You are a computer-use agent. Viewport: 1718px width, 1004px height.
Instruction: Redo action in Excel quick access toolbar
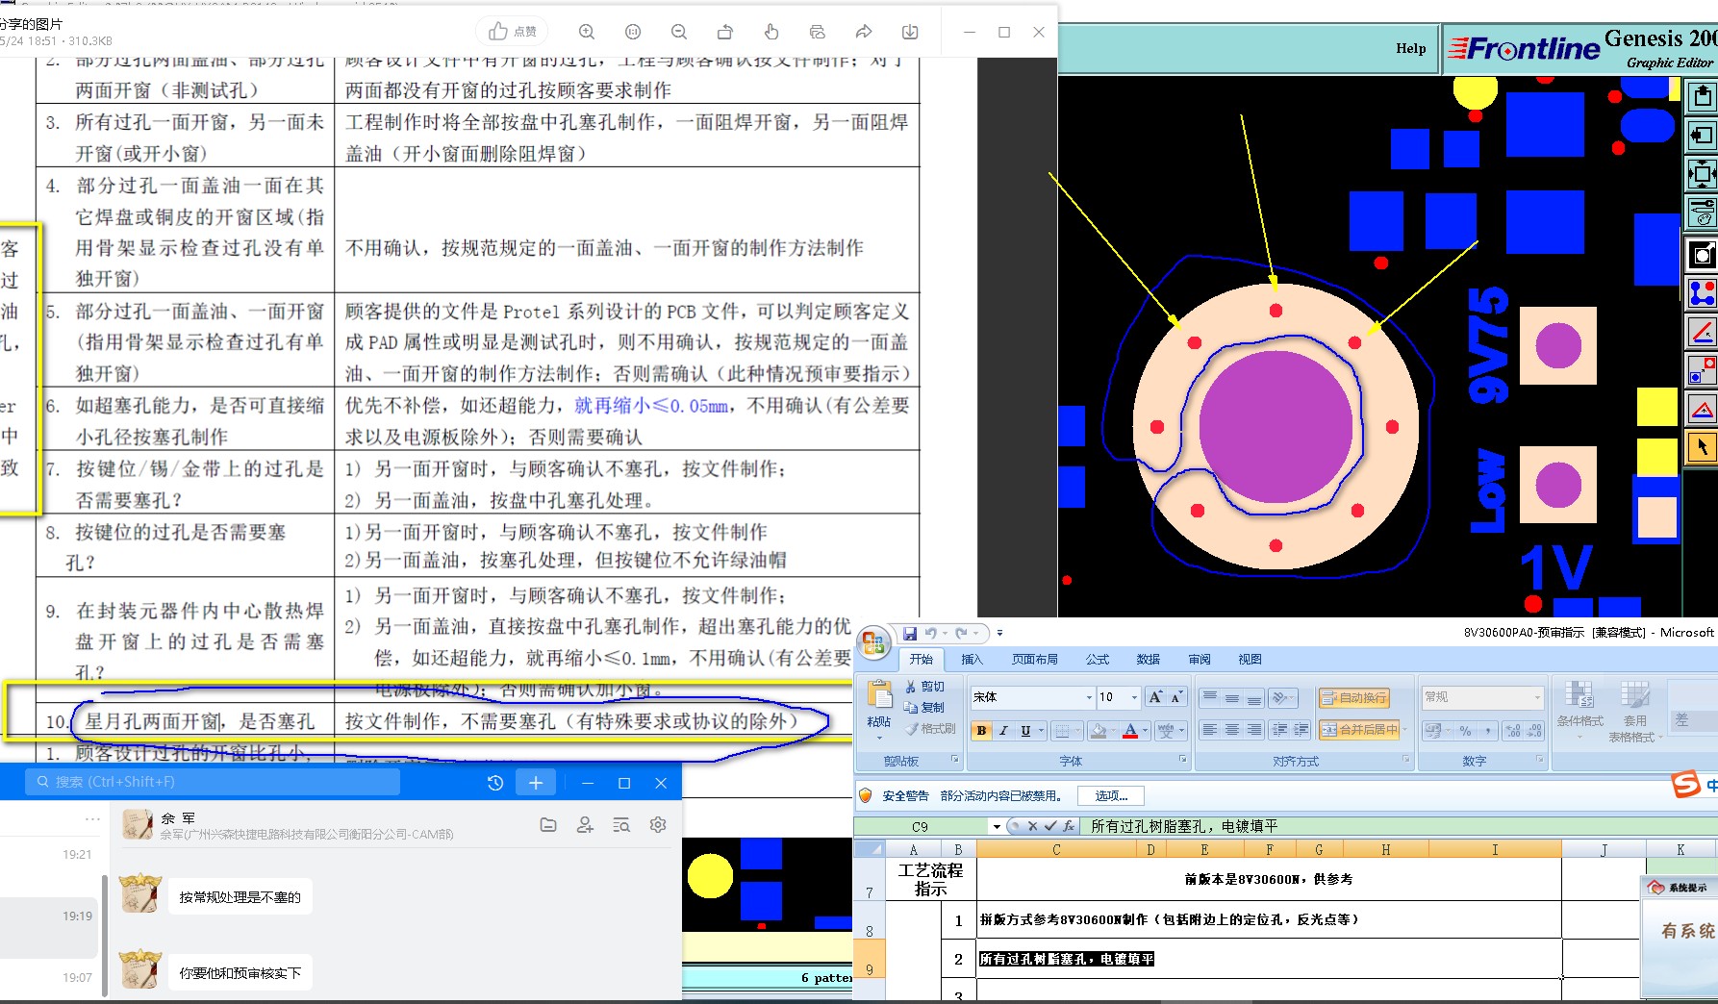[961, 633]
